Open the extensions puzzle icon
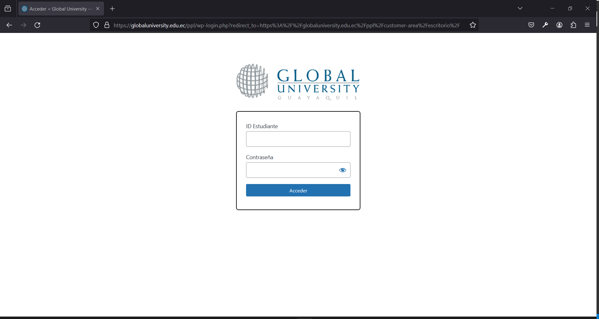This screenshot has height=319, width=599. (x=574, y=25)
